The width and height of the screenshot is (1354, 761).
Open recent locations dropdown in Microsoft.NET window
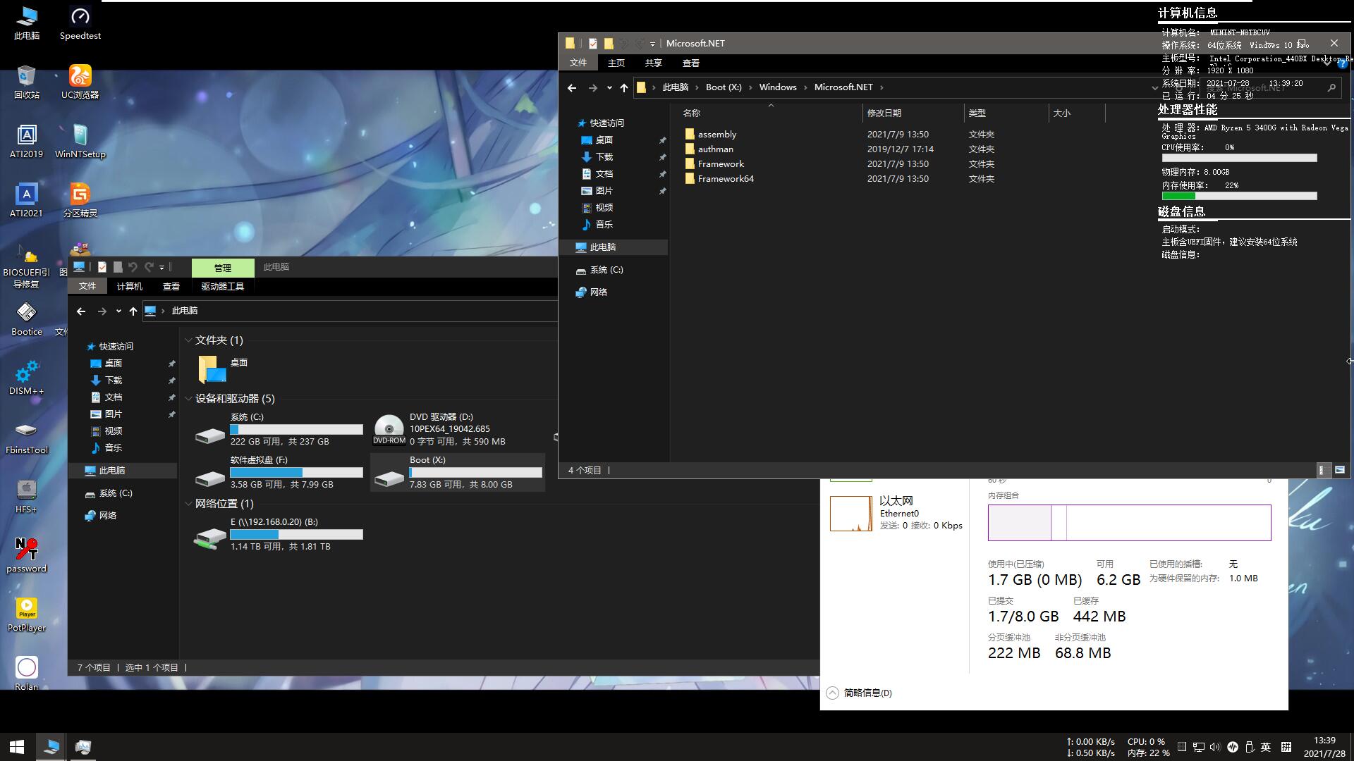pyautogui.click(x=609, y=87)
